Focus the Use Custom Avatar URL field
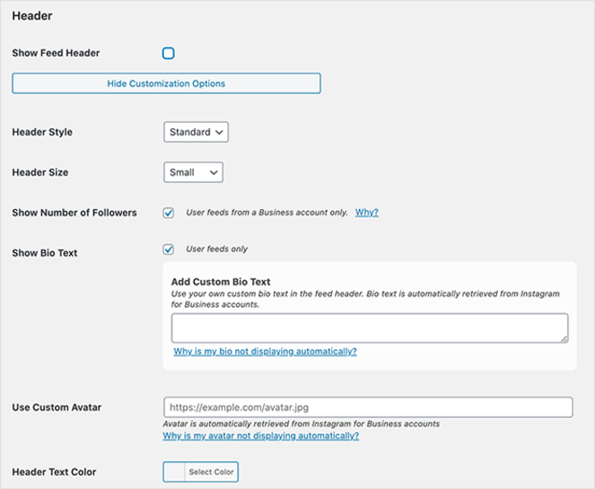This screenshot has width=595, height=489. click(x=368, y=407)
